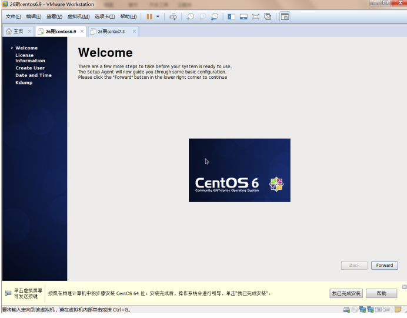Pause the virtual machine with the orange button
Viewport: 407px width, 318px height.
(x=149, y=16)
